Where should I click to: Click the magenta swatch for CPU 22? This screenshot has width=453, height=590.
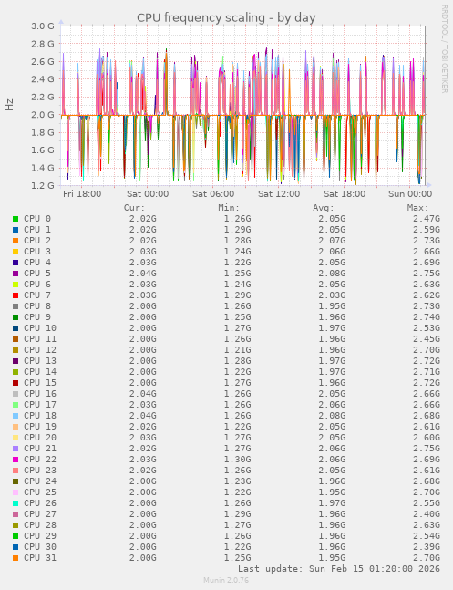(x=15, y=460)
